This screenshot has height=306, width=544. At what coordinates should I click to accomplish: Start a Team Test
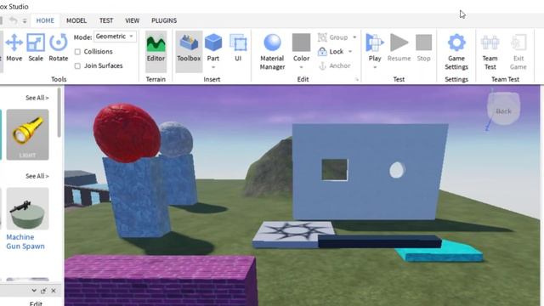(x=490, y=52)
